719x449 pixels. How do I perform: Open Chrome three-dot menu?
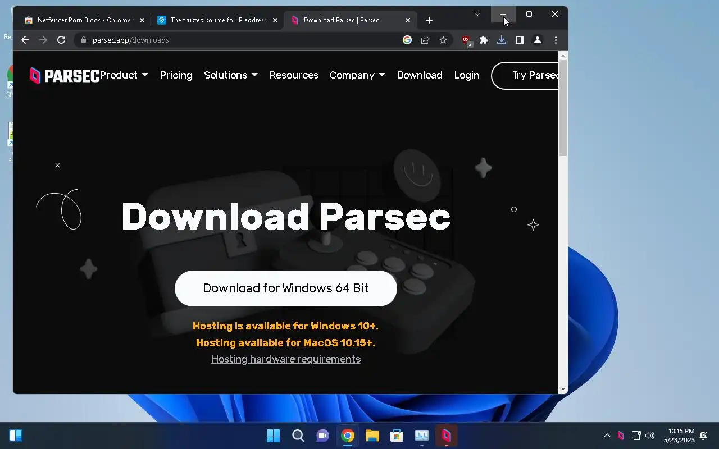coord(556,40)
